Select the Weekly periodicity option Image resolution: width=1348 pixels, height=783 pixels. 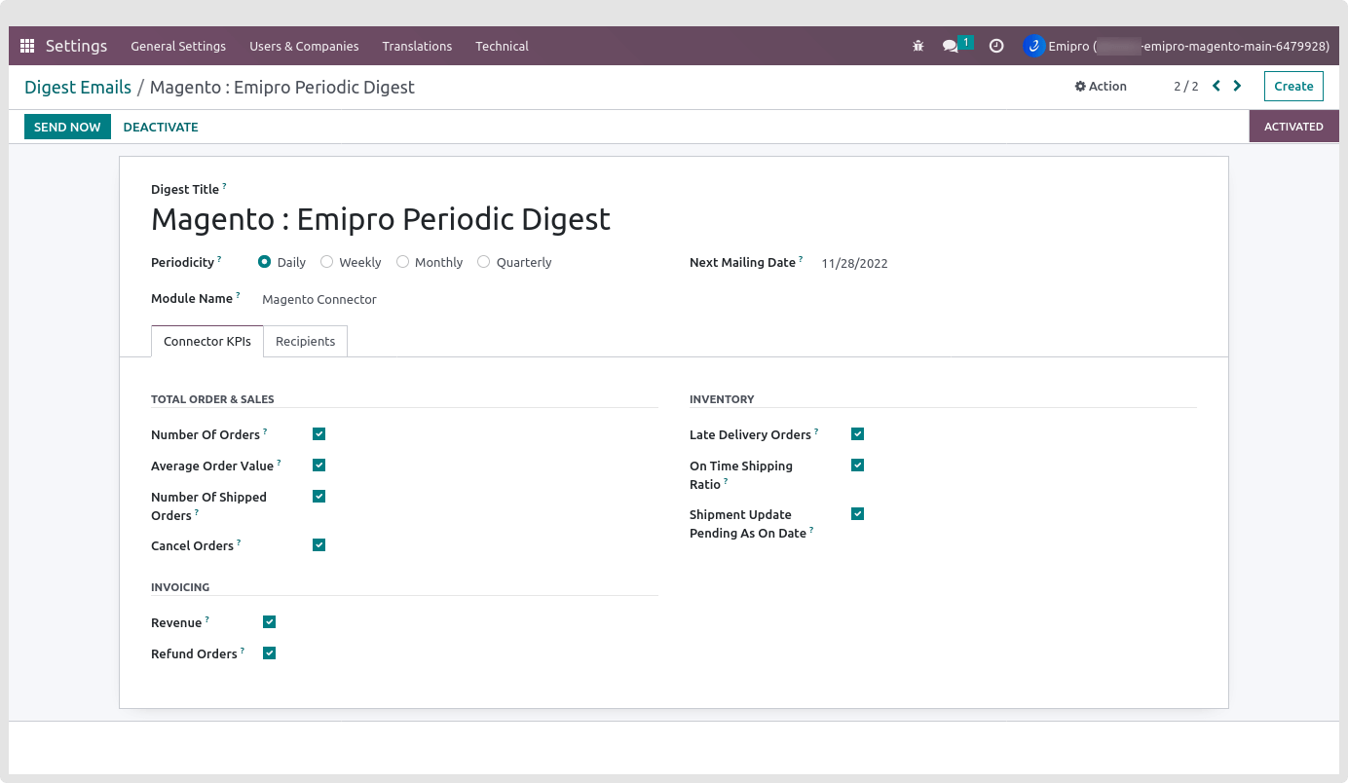[x=327, y=262]
